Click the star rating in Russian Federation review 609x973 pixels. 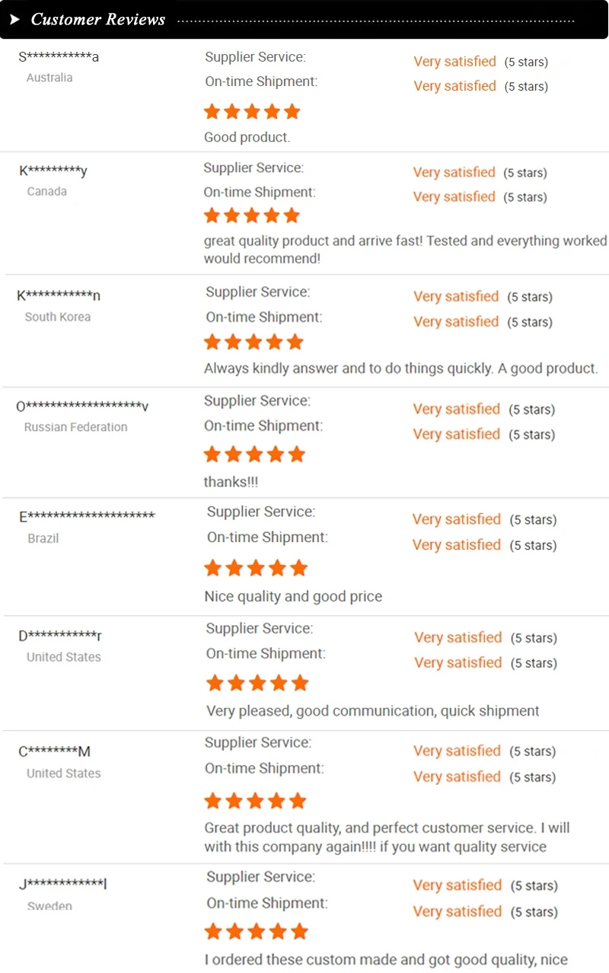pos(254,455)
